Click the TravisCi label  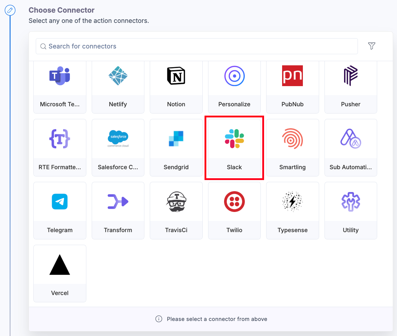click(176, 230)
